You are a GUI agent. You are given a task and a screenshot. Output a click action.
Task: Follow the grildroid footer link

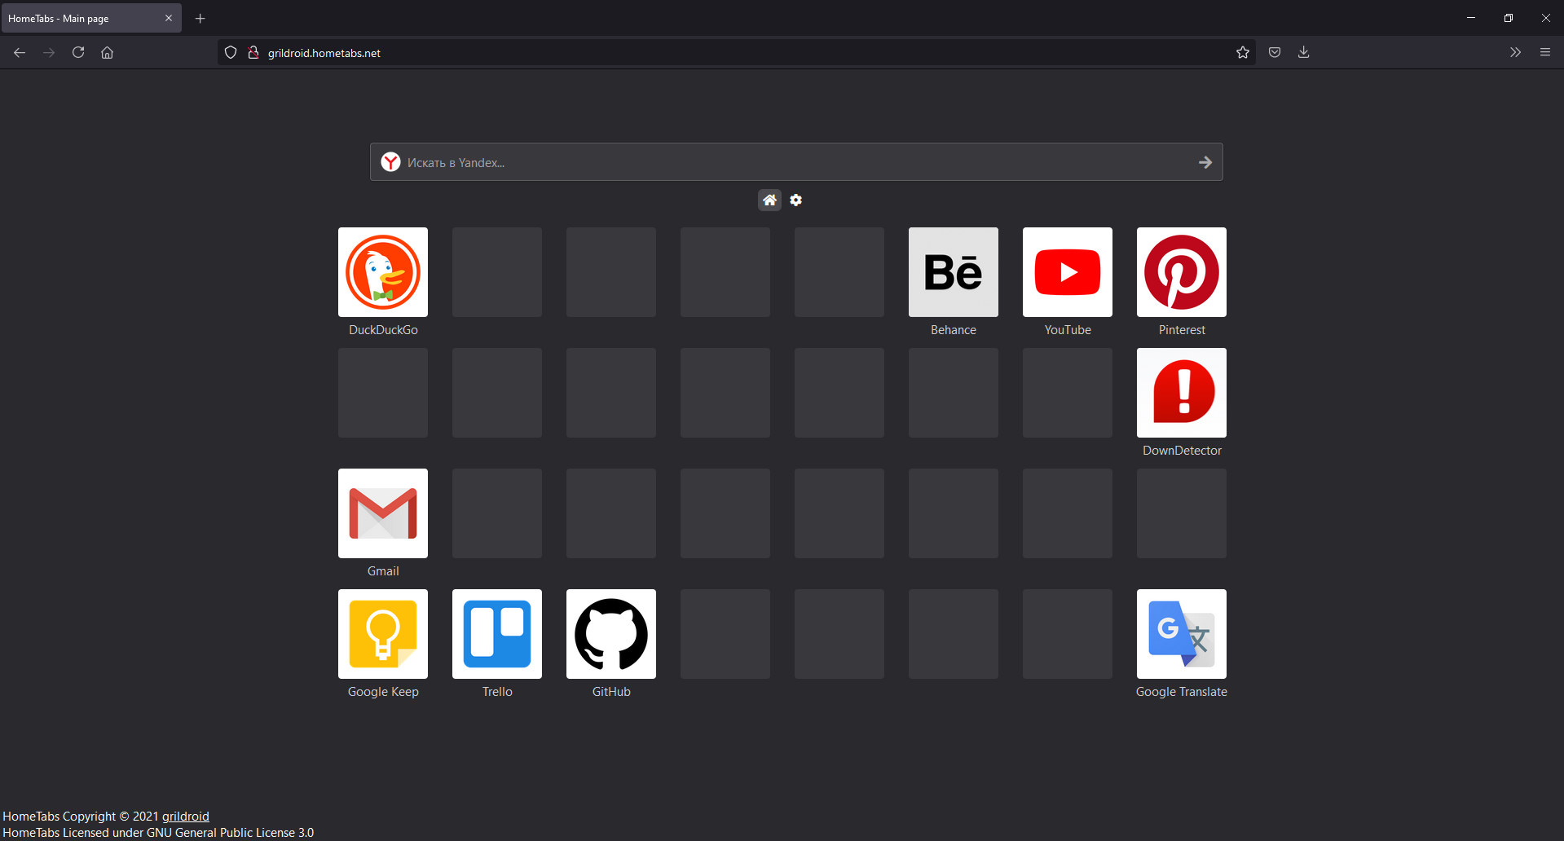point(186,816)
